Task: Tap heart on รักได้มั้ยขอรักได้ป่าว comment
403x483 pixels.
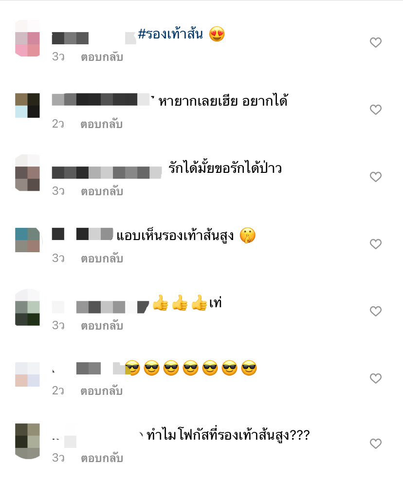Action: coord(376,177)
